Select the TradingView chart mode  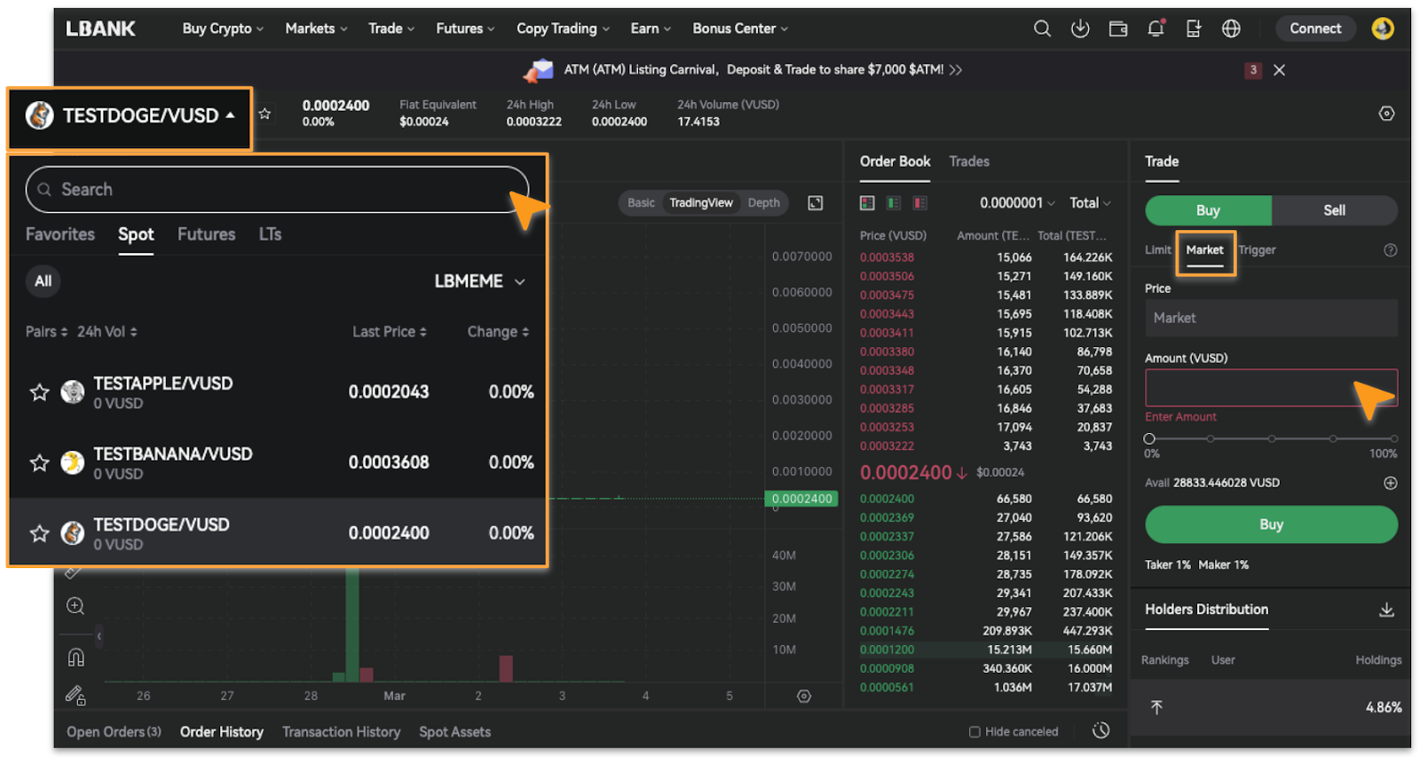point(701,203)
